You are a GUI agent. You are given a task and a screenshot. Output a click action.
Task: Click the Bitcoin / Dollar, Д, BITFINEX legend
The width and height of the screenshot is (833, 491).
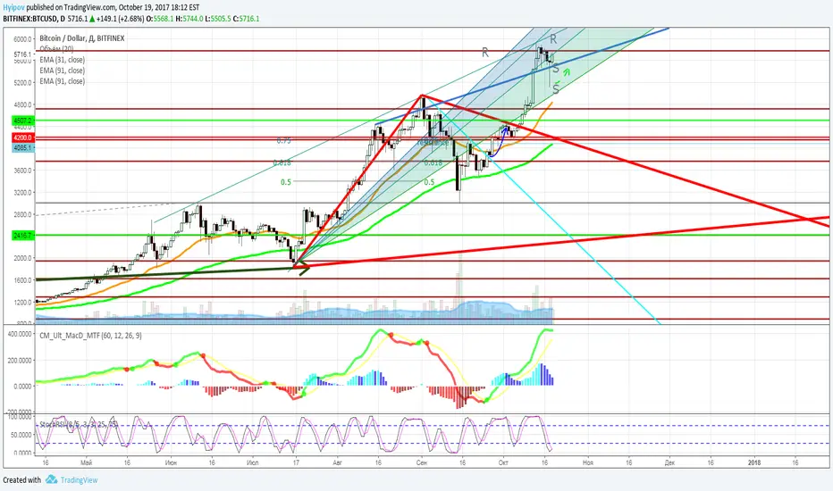(82, 38)
